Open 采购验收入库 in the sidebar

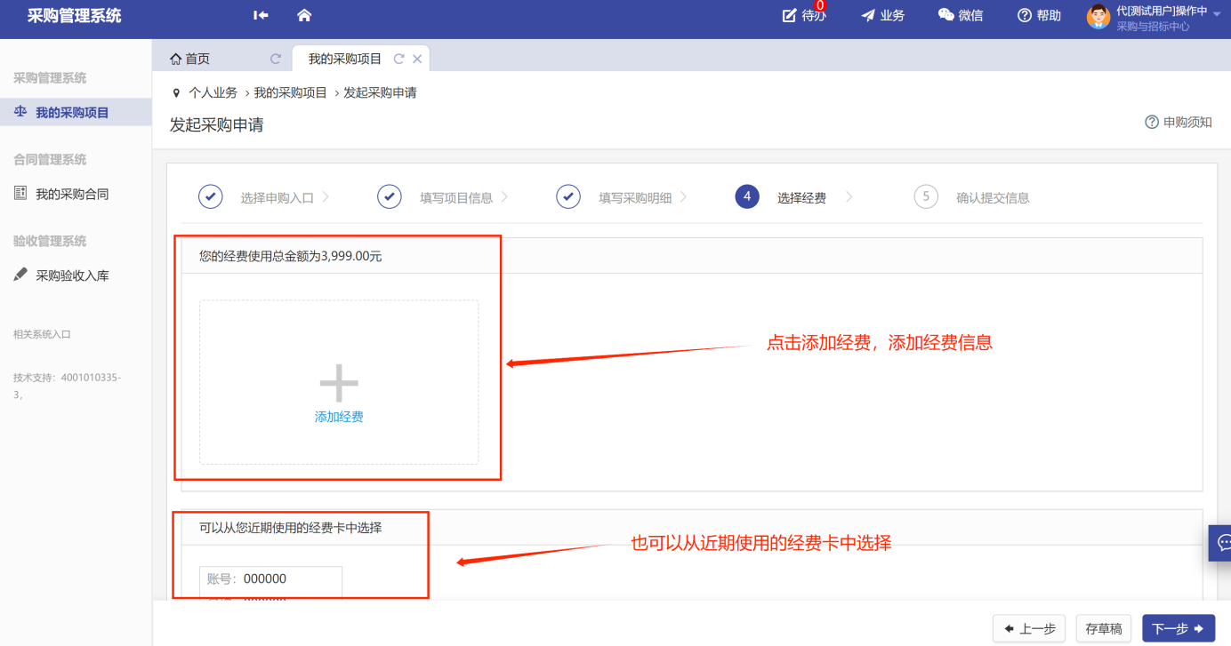tap(72, 275)
